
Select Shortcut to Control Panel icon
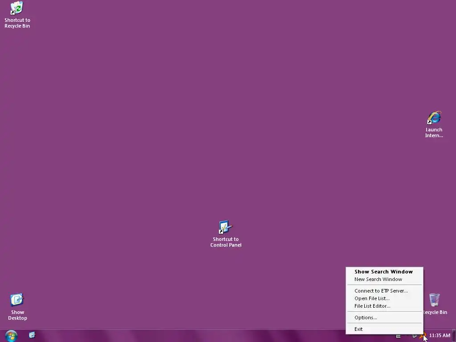(x=226, y=234)
